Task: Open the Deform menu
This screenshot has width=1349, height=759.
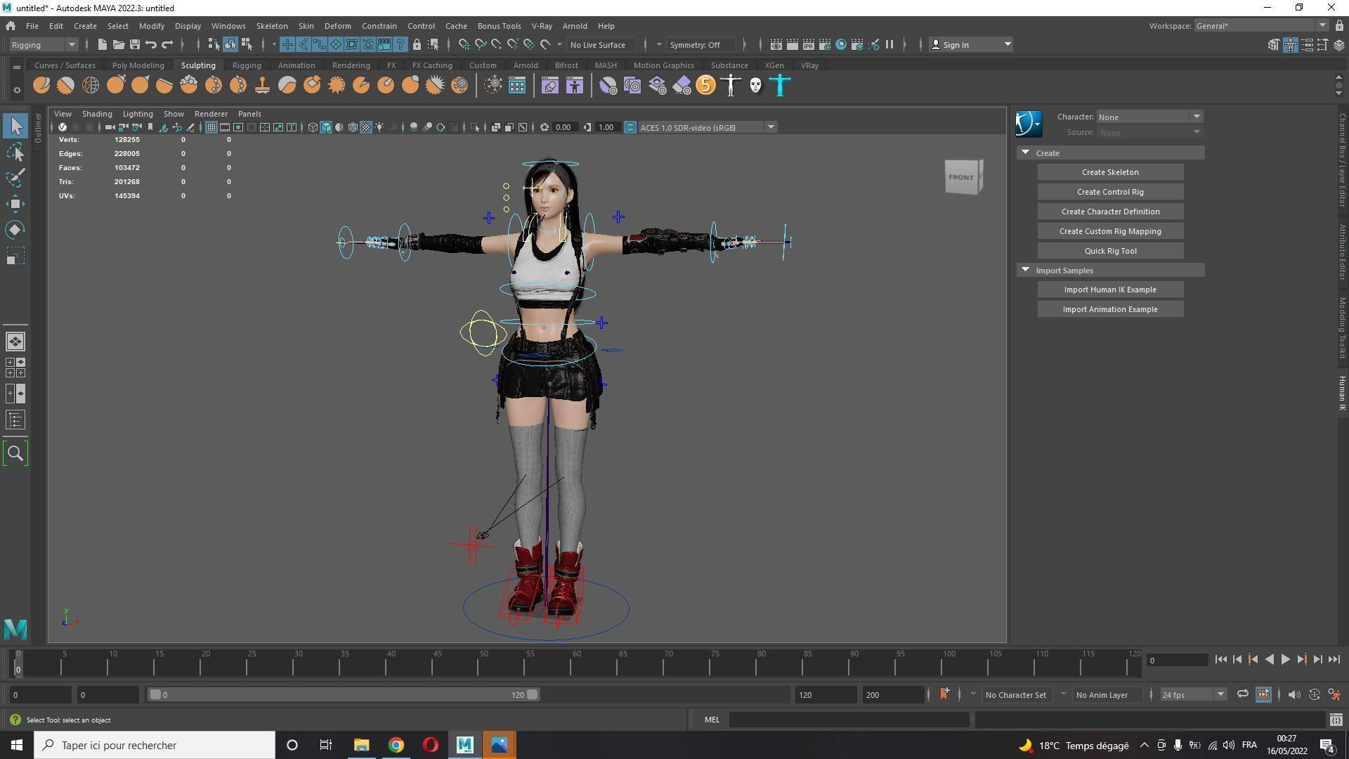Action: tap(337, 26)
